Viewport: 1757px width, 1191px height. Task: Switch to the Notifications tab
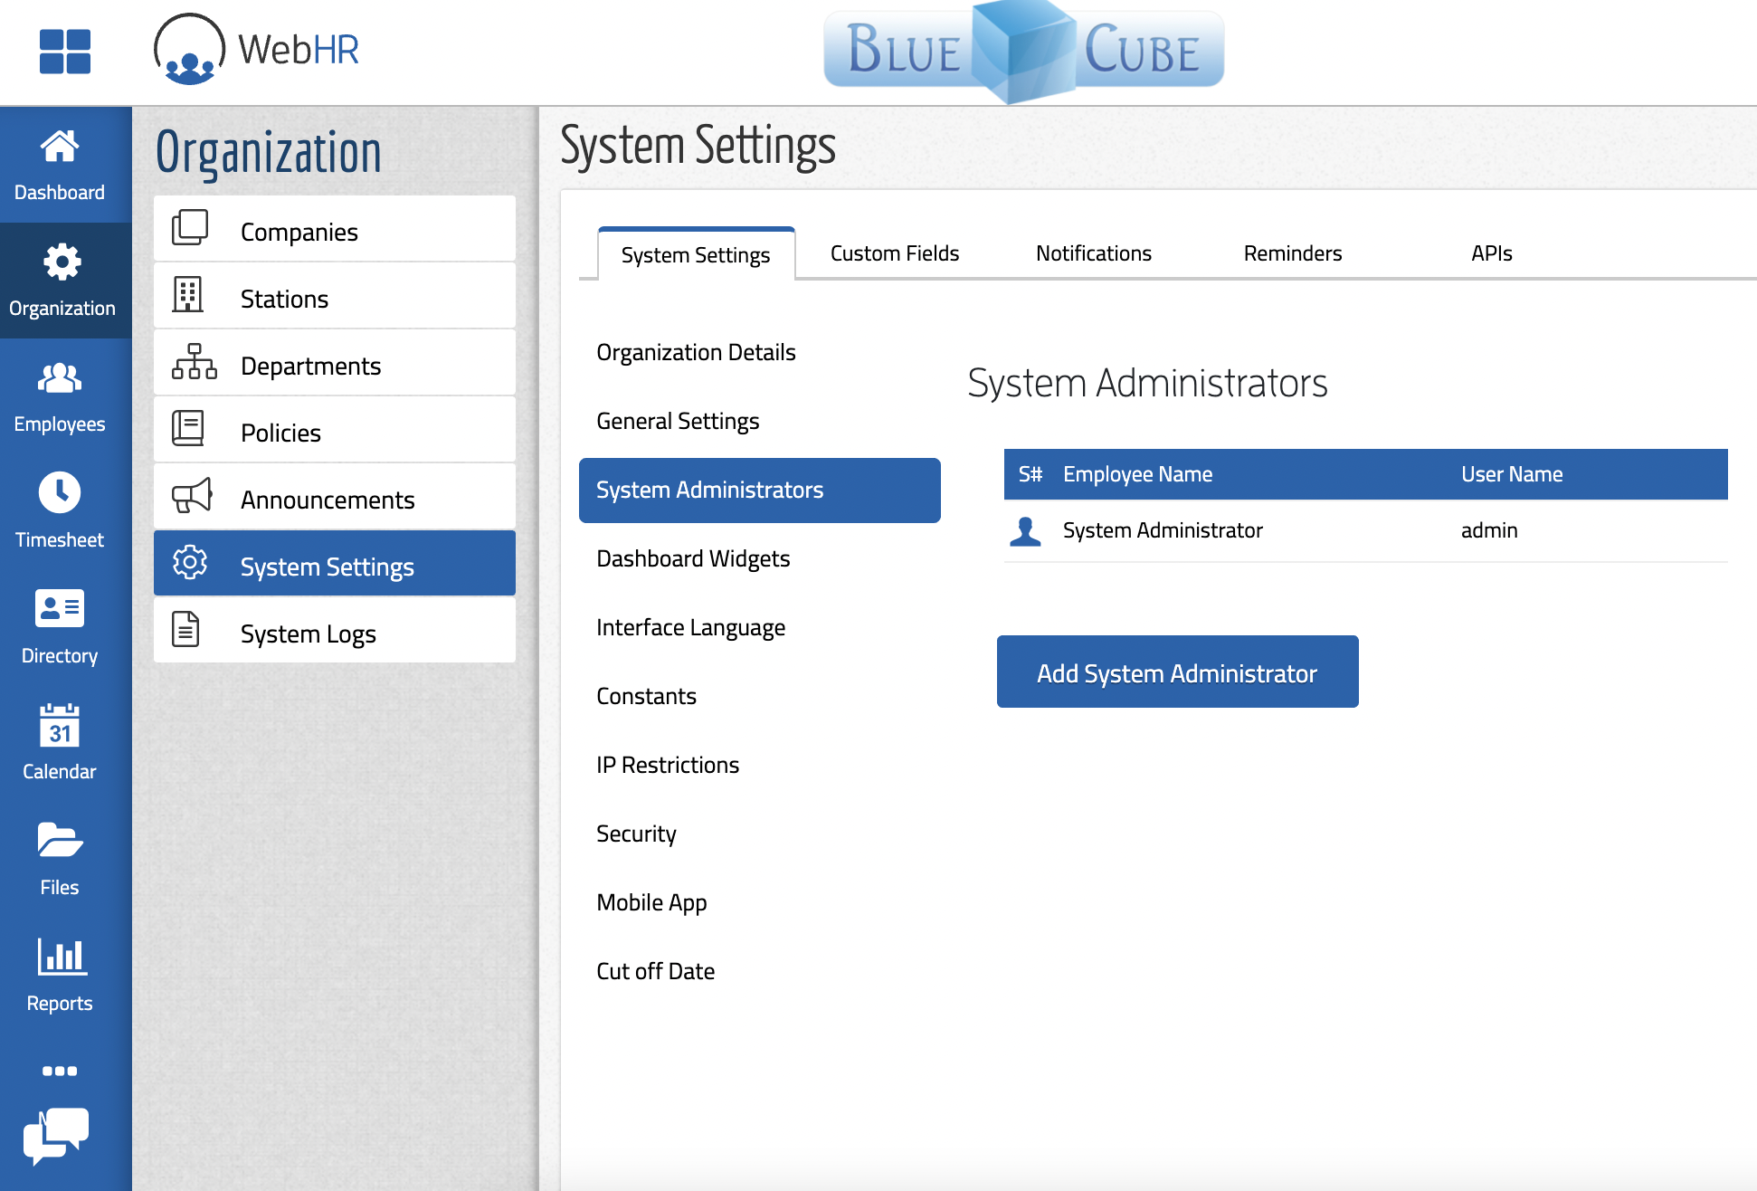[1093, 253]
